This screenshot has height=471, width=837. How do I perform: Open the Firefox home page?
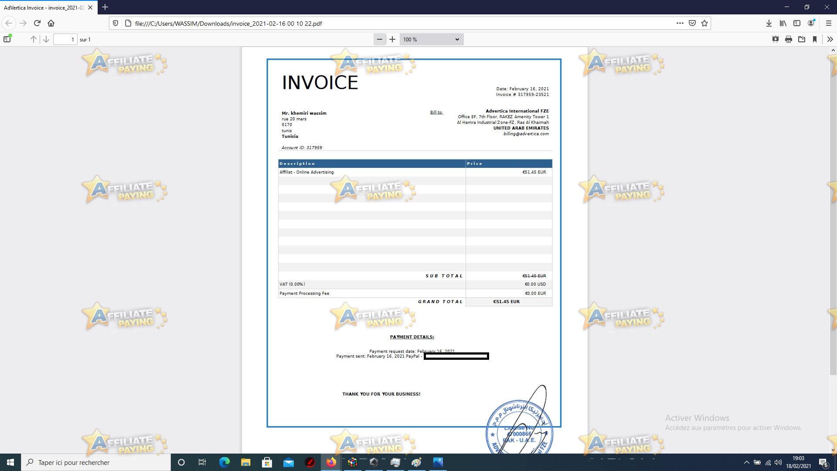51,23
